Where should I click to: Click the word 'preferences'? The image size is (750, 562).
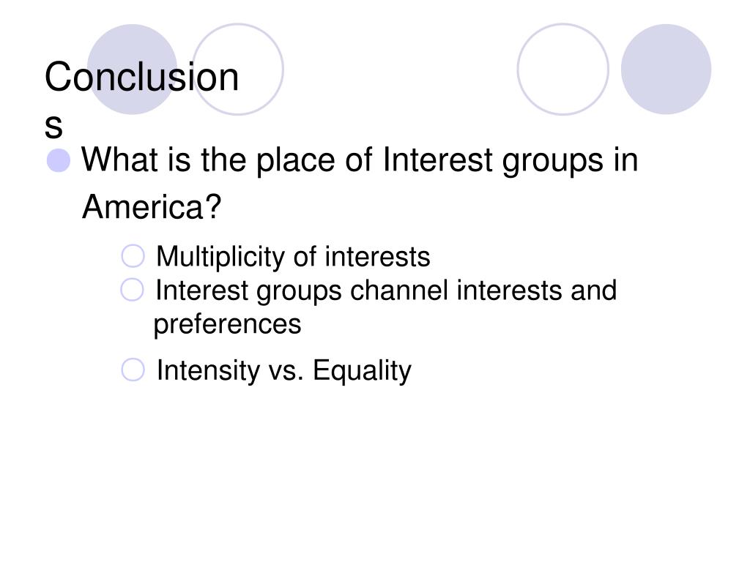click(227, 324)
